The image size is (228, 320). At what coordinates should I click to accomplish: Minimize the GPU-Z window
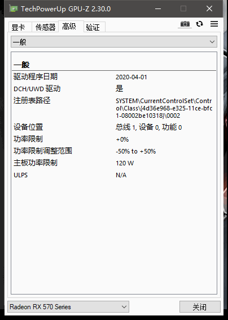click(158, 8)
